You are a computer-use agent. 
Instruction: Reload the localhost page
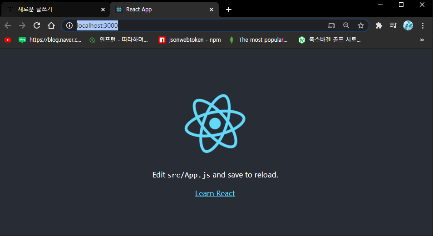click(x=37, y=25)
